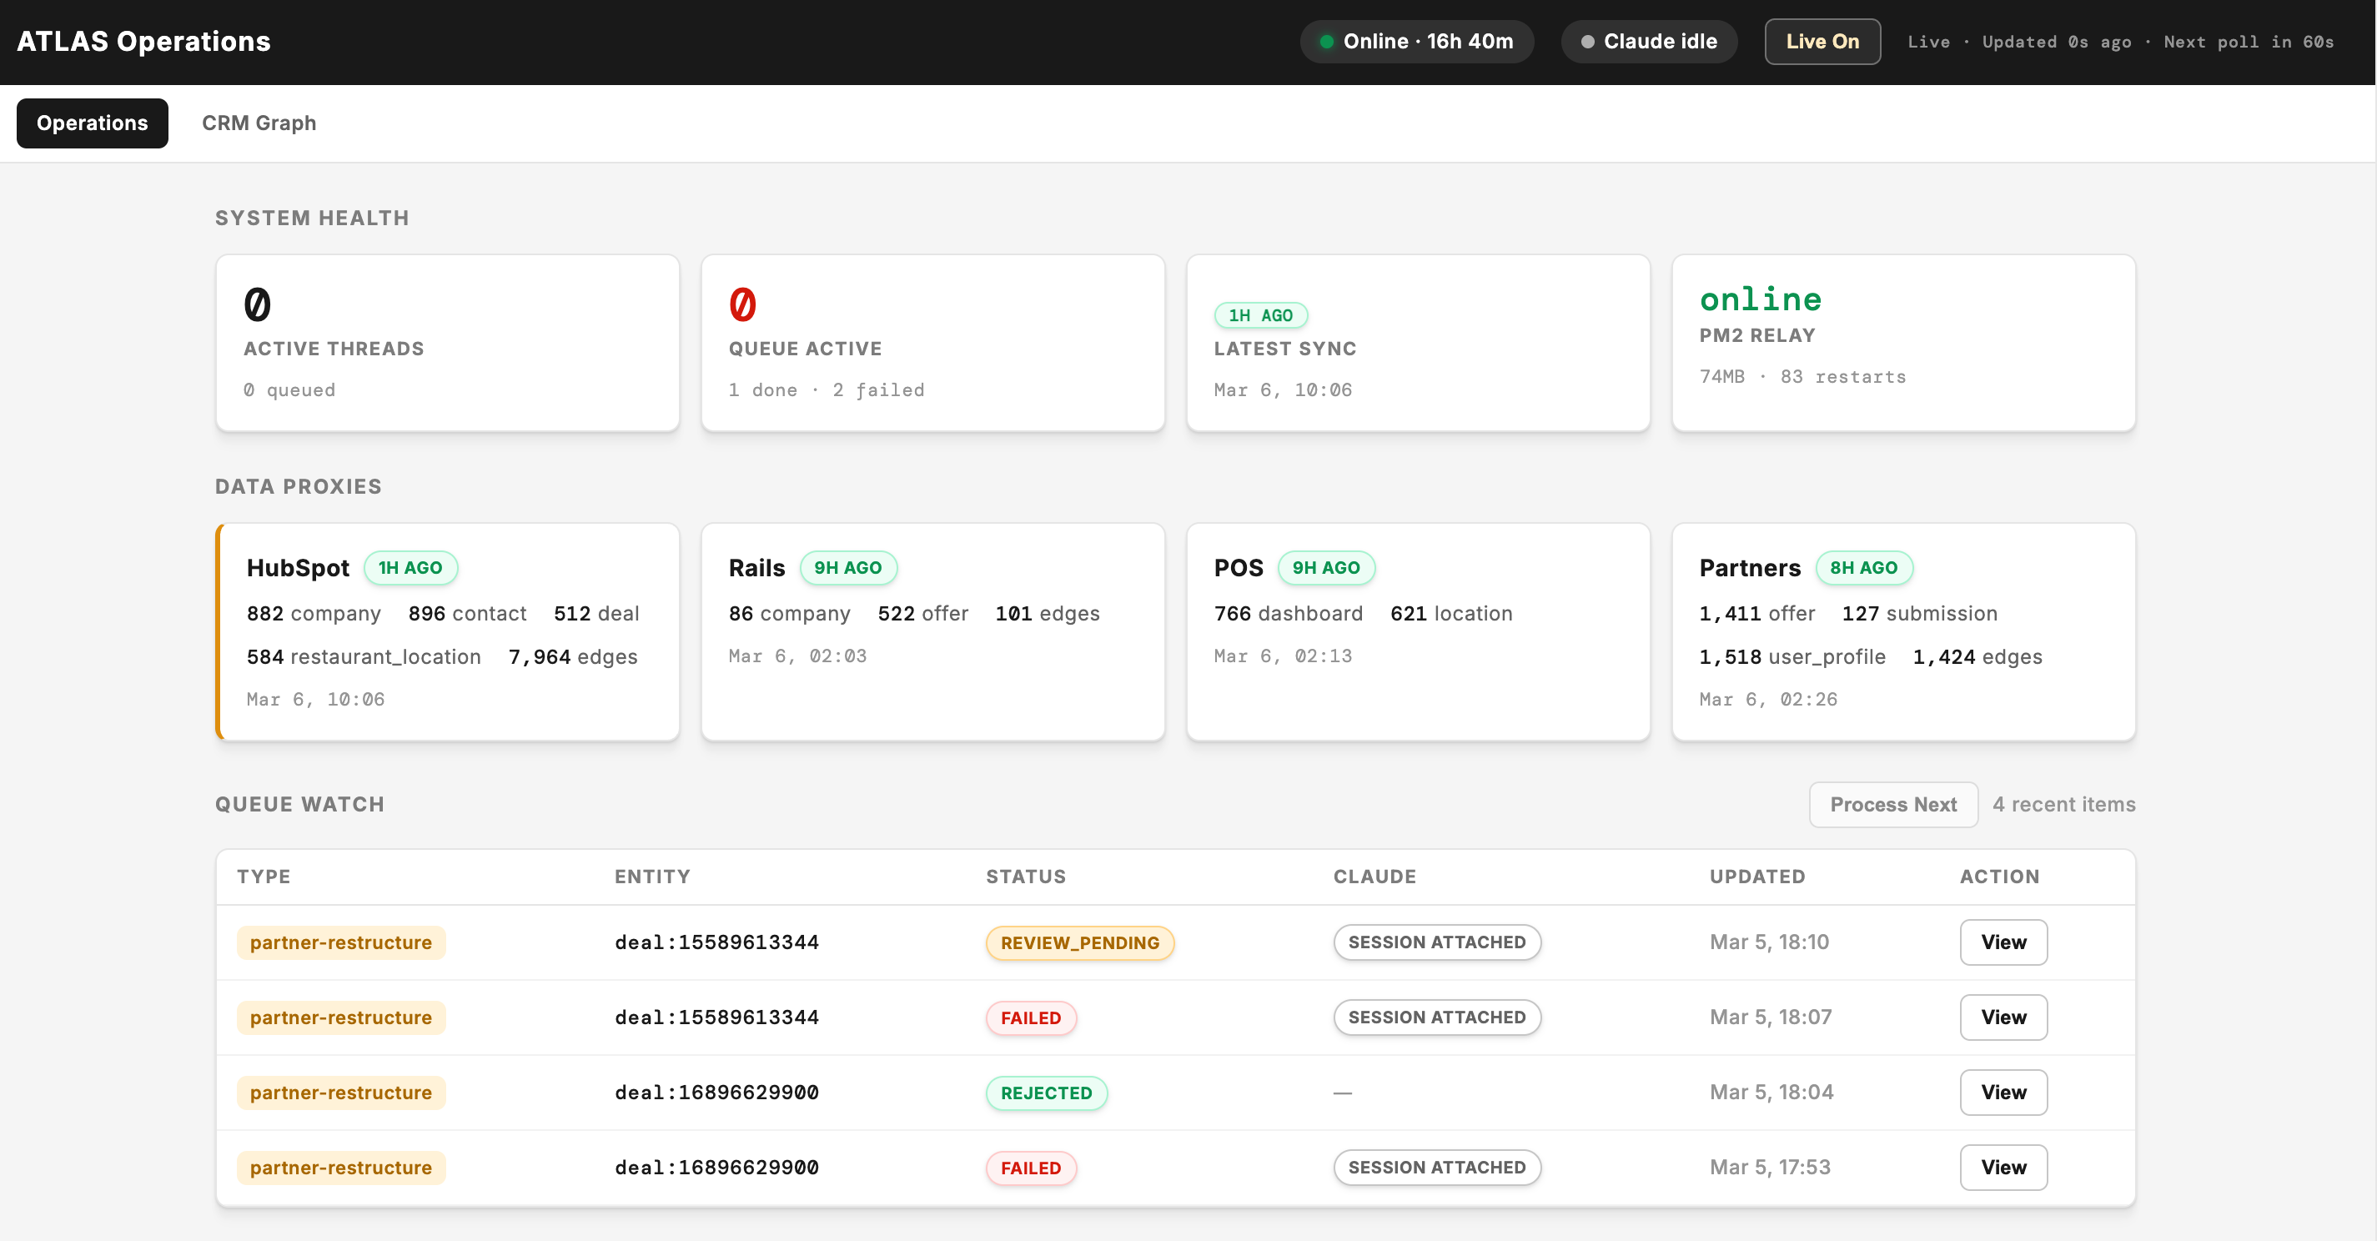This screenshot has width=2377, height=1241.
Task: Click the REVIEW_PENDING status pill
Action: pos(1078,943)
